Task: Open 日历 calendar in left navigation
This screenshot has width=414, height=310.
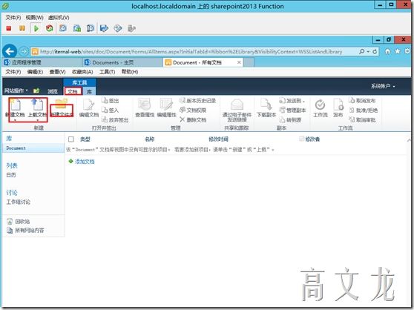Action: (x=11, y=175)
